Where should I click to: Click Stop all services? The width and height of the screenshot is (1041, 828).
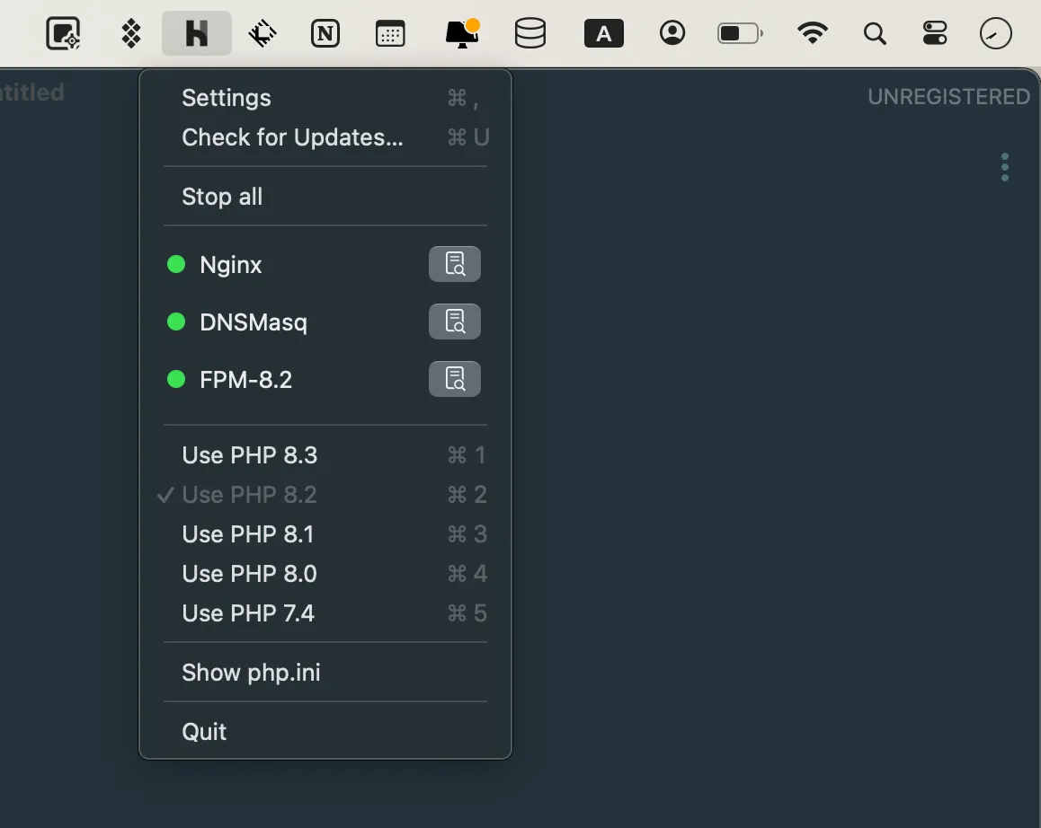222,197
